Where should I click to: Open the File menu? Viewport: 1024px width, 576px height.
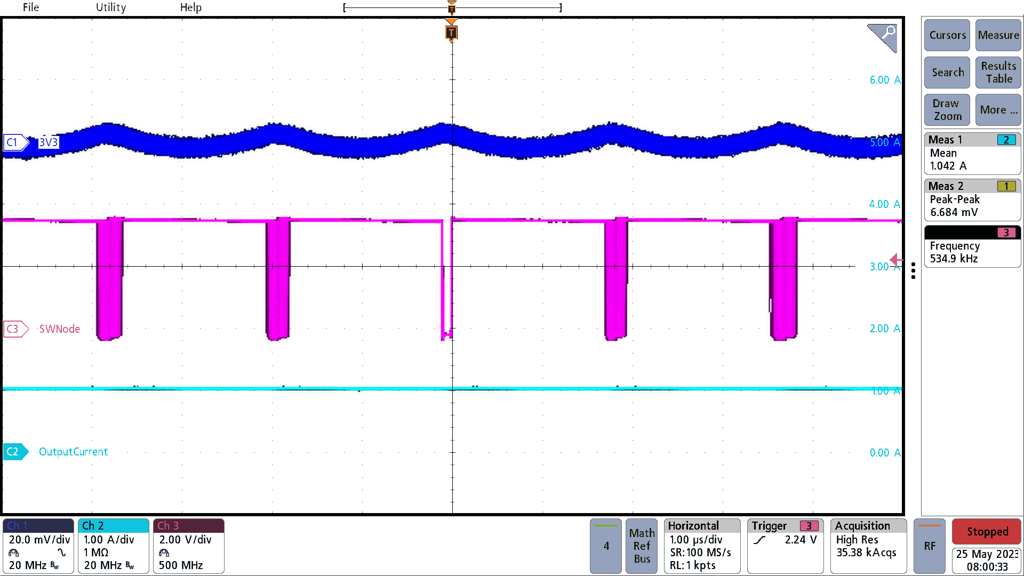[x=30, y=7]
